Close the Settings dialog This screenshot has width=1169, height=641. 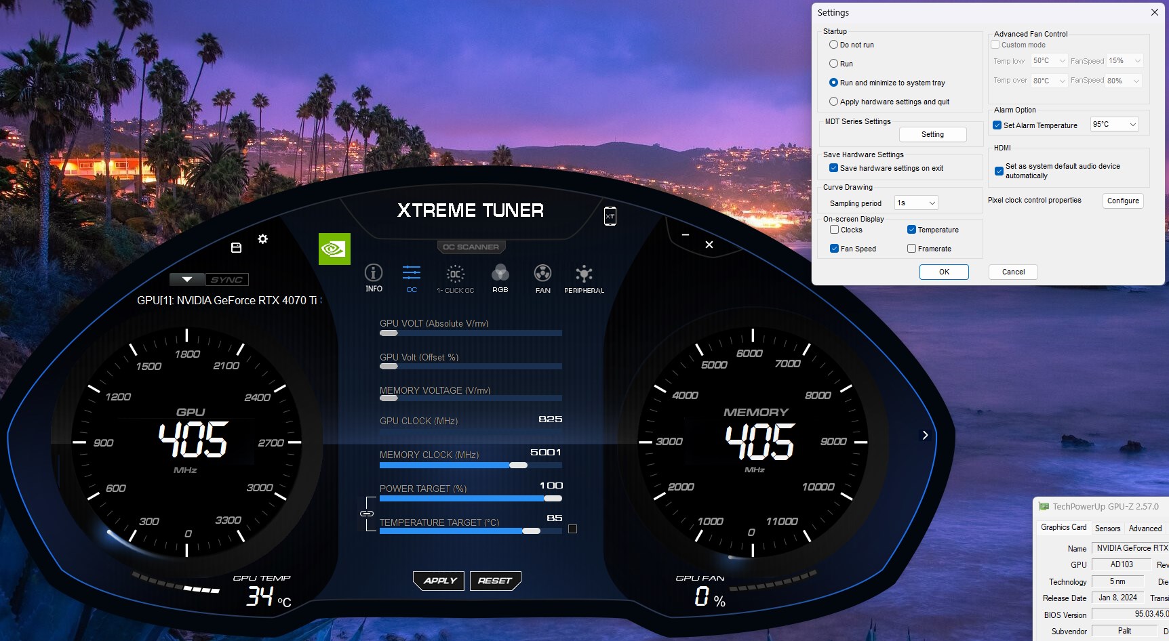[1155, 12]
